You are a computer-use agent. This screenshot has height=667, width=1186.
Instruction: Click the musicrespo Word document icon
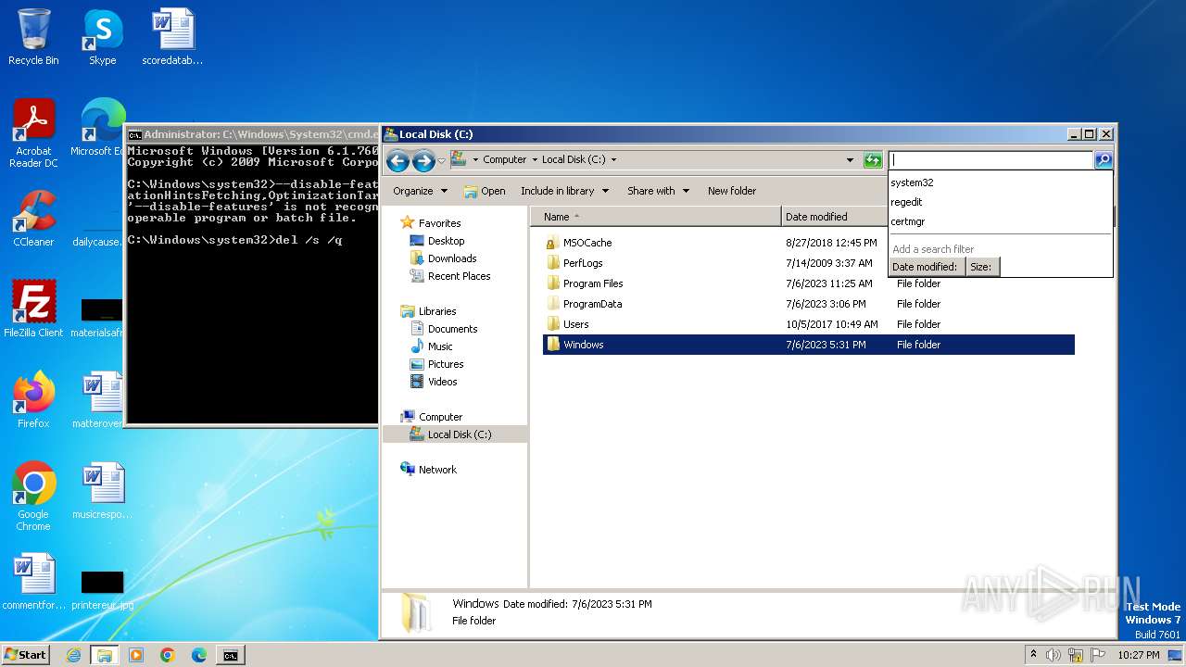coord(102,491)
